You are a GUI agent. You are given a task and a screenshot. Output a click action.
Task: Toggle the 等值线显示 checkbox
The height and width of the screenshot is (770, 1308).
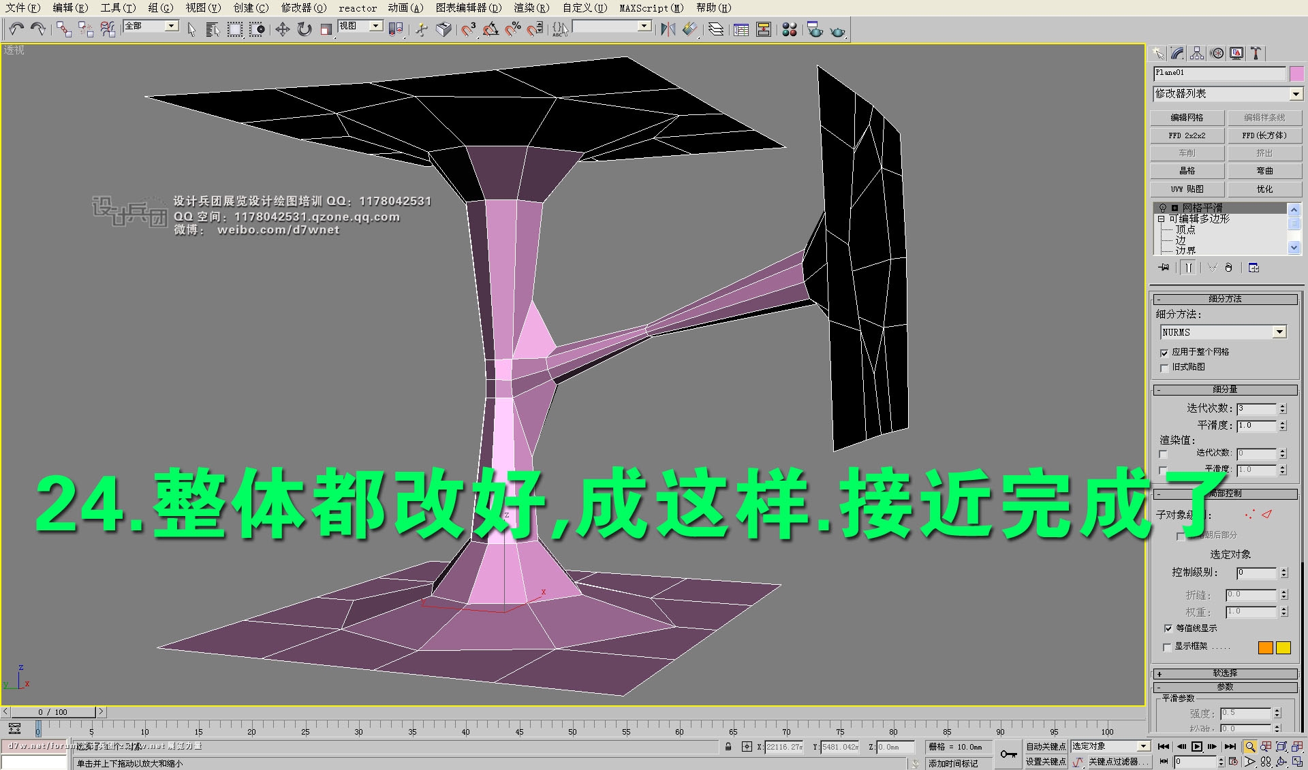click(x=1168, y=628)
